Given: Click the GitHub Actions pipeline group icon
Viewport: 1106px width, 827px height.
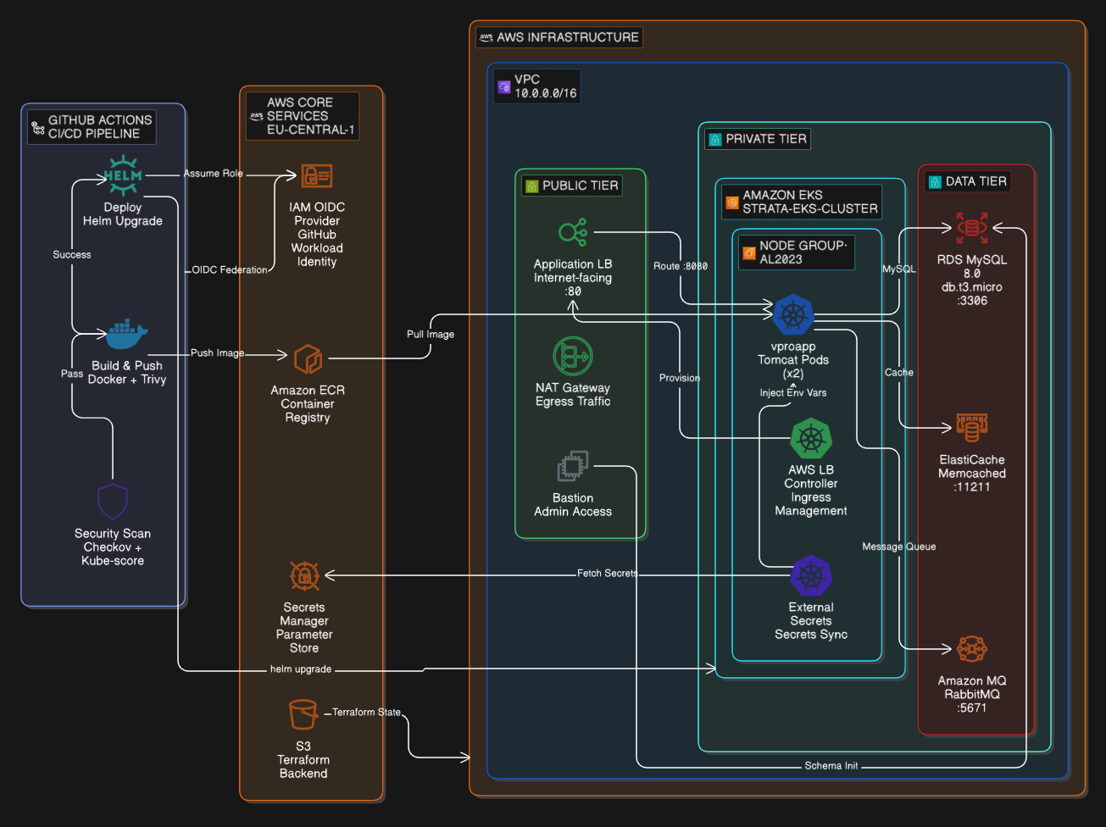Looking at the screenshot, I should [x=38, y=128].
